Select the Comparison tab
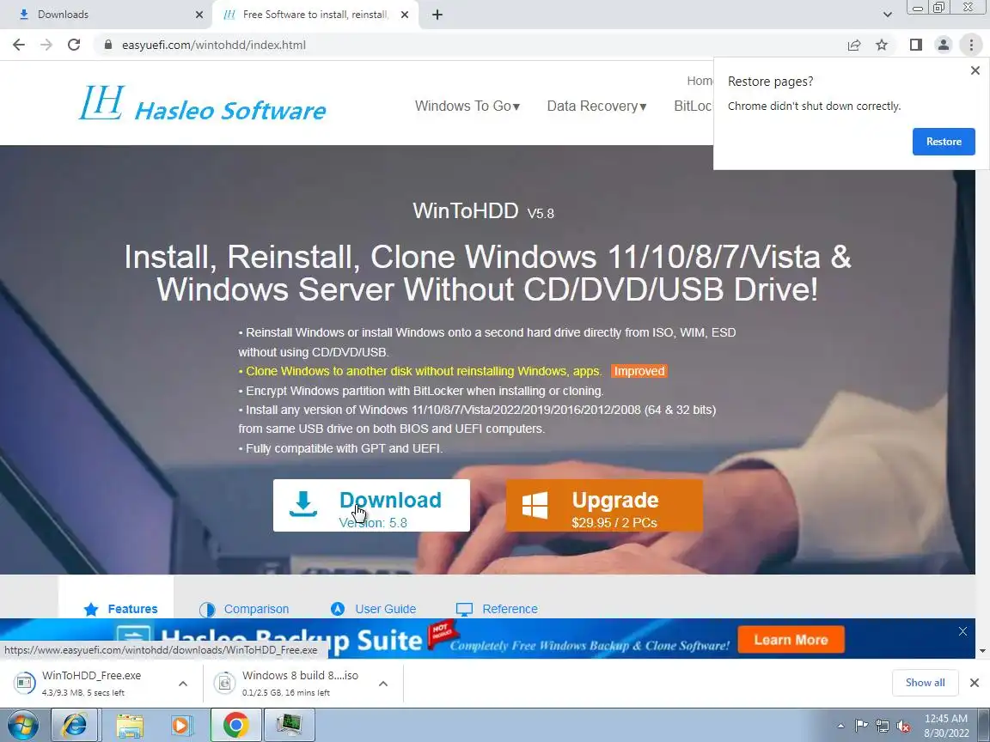The width and height of the screenshot is (990, 742). 244,609
